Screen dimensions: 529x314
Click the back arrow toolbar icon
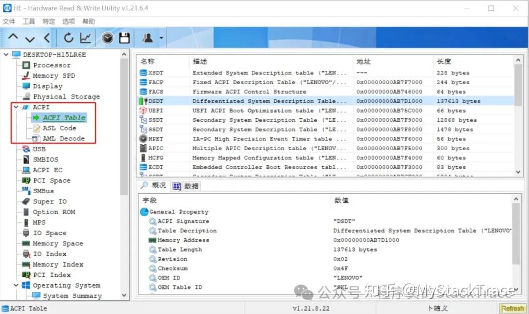click(x=47, y=38)
